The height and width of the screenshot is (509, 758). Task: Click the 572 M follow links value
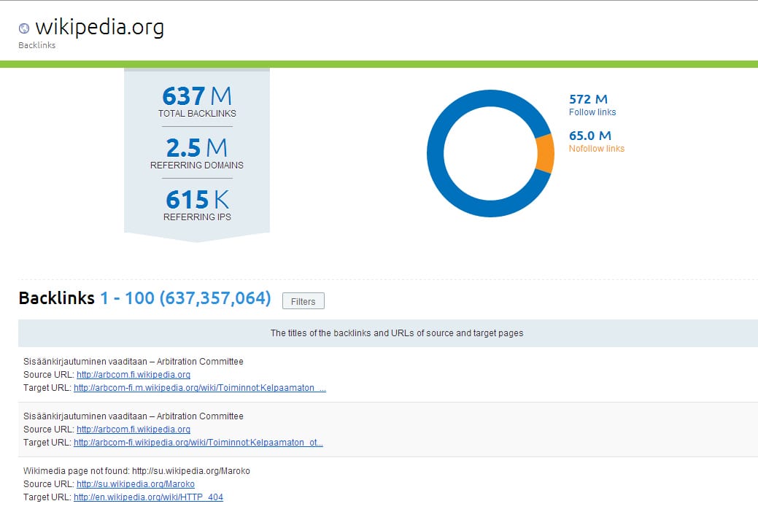point(588,99)
